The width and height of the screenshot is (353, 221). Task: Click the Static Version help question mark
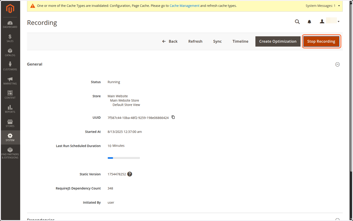coord(130,174)
